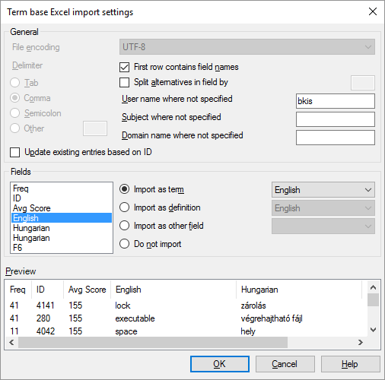This screenshot has height=380, width=385.
Task: Click the OK button
Action: click(x=220, y=364)
